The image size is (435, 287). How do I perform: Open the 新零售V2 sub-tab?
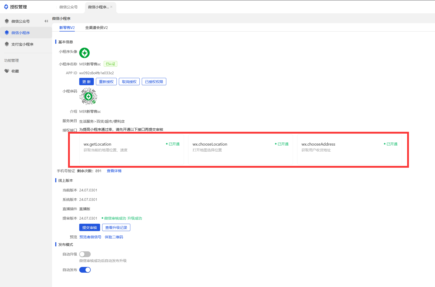pyautogui.click(x=67, y=28)
